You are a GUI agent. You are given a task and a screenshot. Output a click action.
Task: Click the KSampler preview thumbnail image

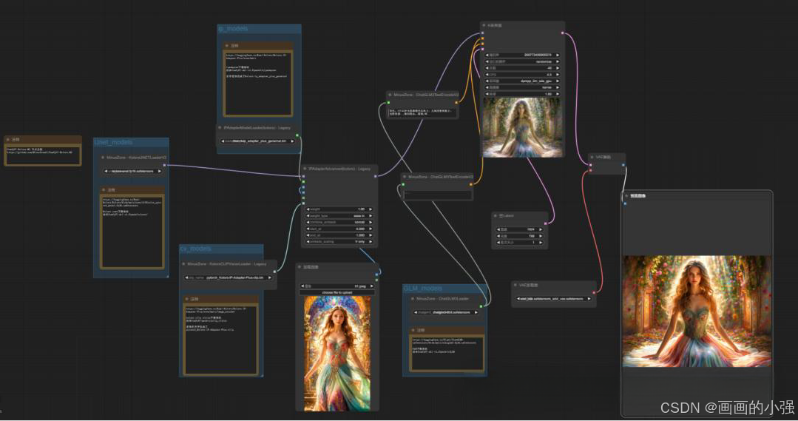point(521,127)
